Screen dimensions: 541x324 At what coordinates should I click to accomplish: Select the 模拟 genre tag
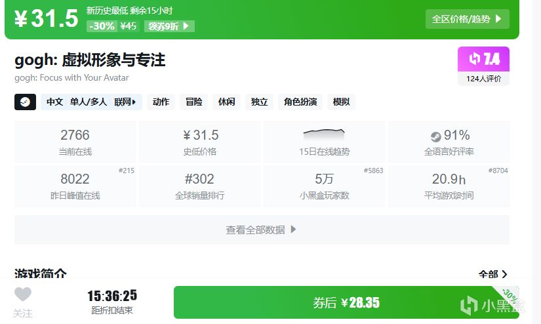point(341,102)
